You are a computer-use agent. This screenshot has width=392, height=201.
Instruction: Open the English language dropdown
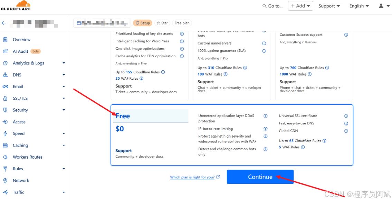click(359, 6)
